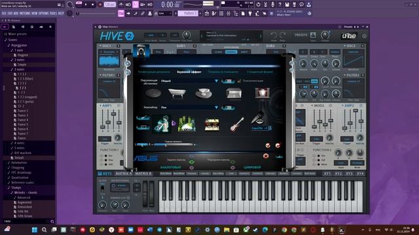Toggle the green front panel jack indicator
Image resolution: width=419 pixels, height=235 pixels.
pyautogui.click(x=233, y=162)
